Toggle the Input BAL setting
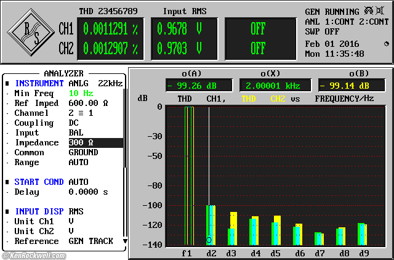Image resolution: width=394 pixels, height=260 pixels. [76, 132]
